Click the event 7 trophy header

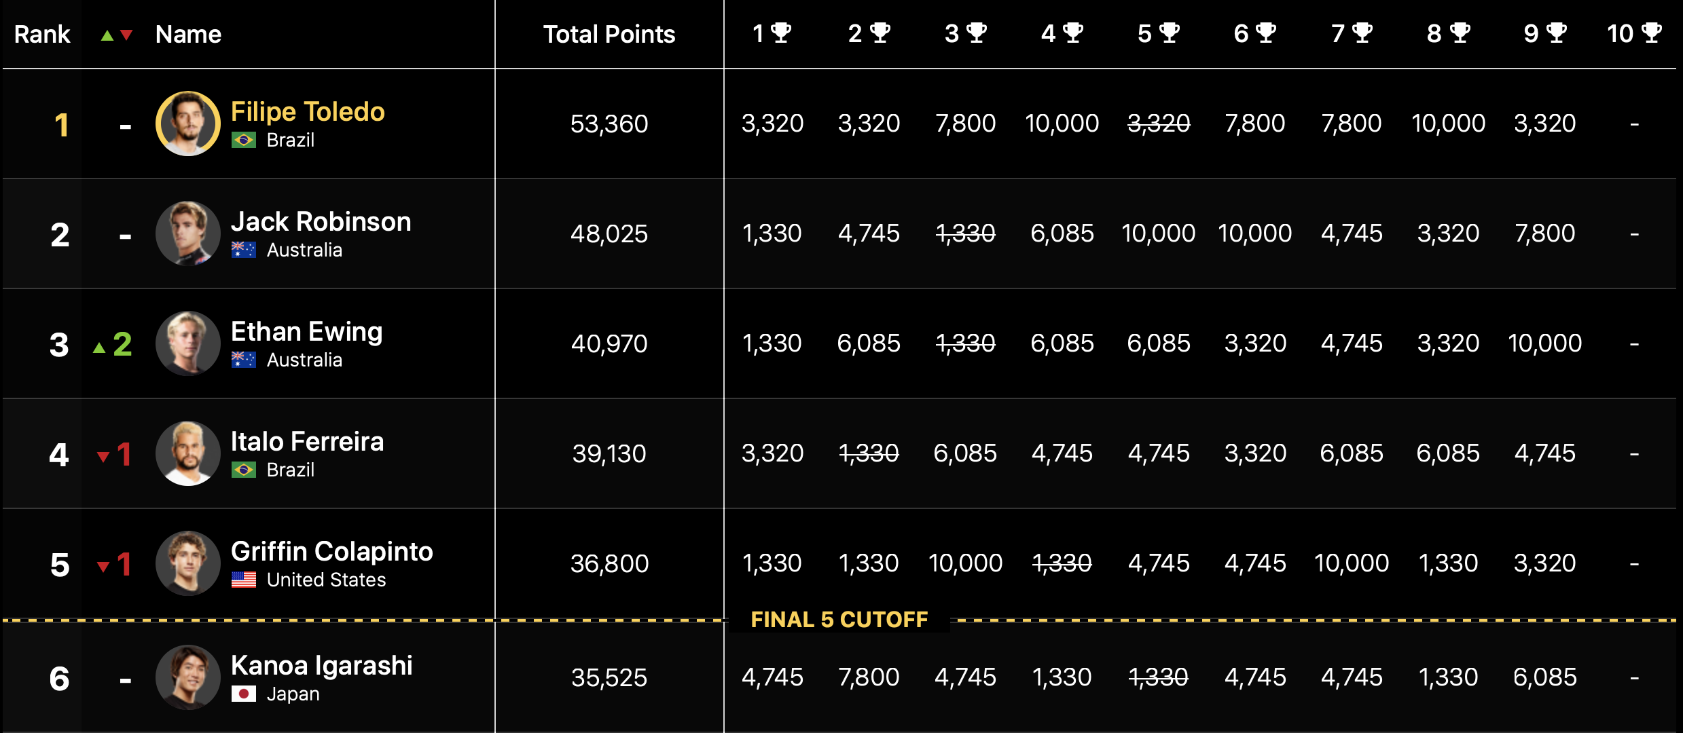1352,33
